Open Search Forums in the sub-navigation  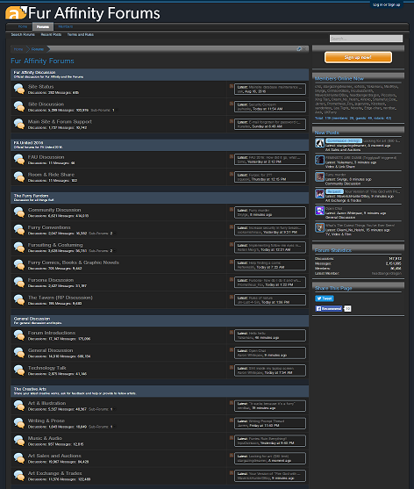coord(23,34)
